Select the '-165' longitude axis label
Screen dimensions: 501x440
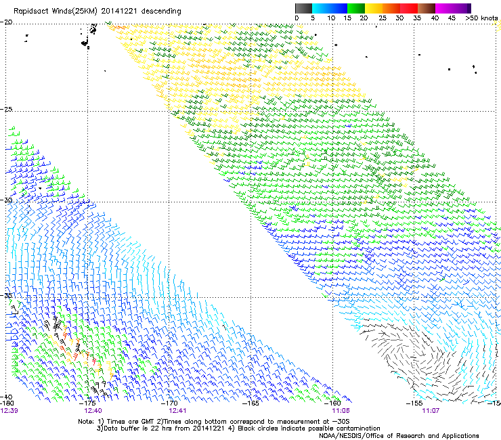tap(250, 403)
